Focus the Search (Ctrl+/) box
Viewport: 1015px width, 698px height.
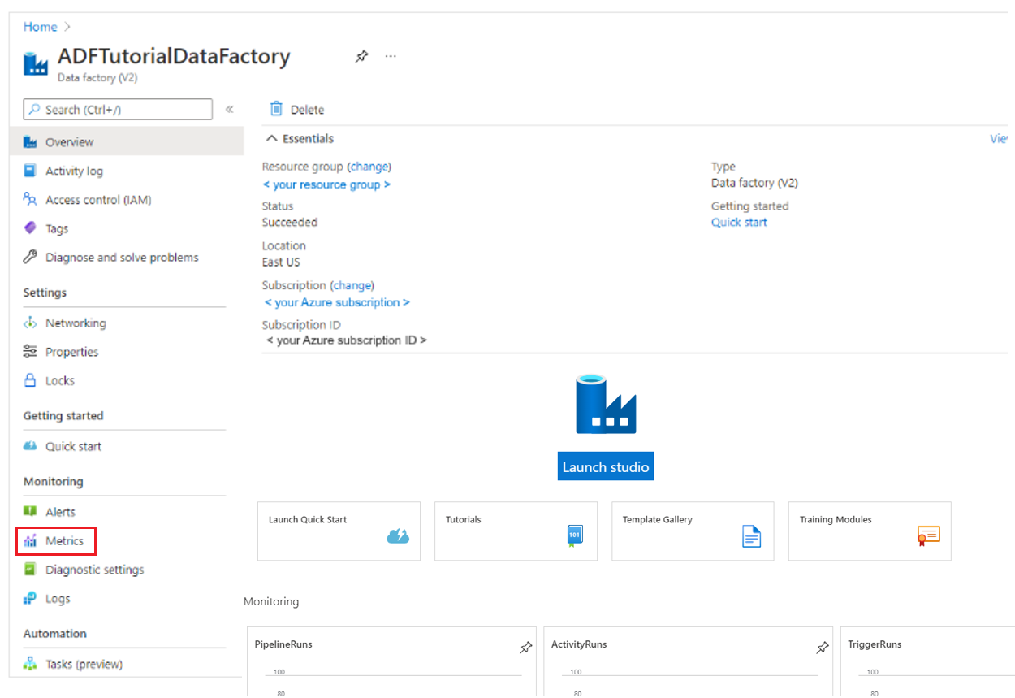[x=118, y=109]
